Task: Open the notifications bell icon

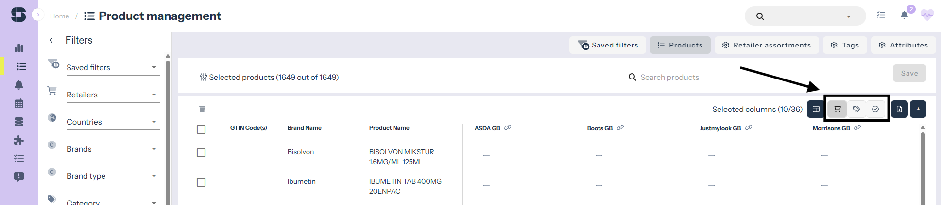Action: tap(904, 15)
